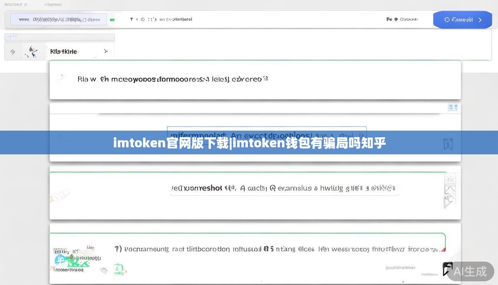This screenshot has height=285, width=498.
Task: Click the imtoken title banner text
Action: [249, 143]
